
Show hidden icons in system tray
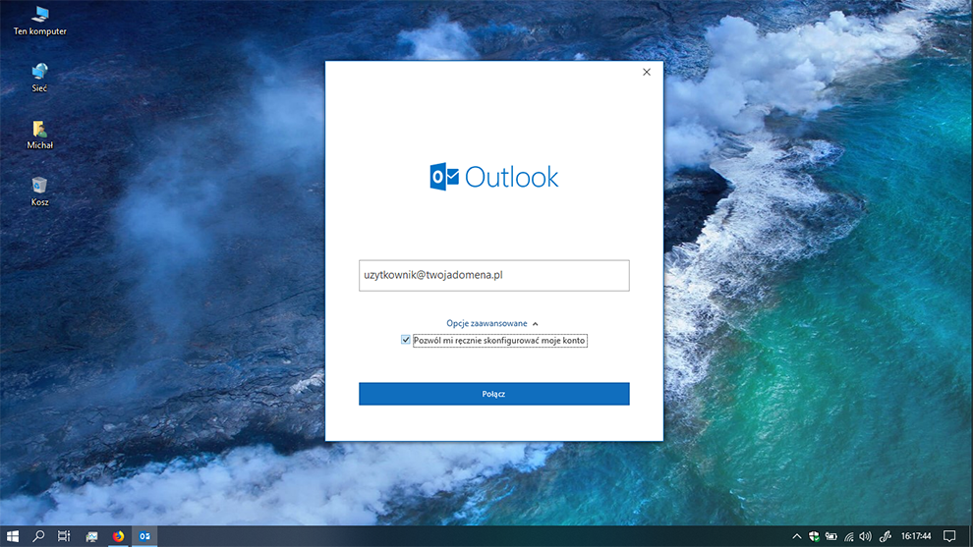(x=796, y=536)
